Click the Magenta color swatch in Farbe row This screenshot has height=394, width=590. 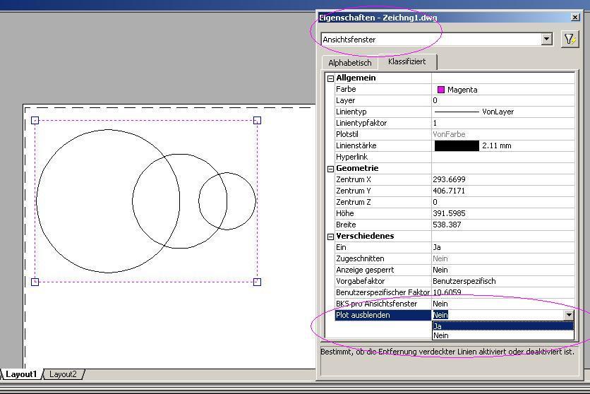pos(441,90)
